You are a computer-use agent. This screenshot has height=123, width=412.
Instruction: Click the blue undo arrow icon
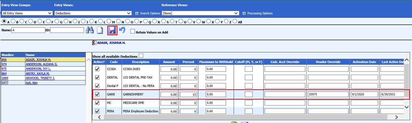(122, 30)
